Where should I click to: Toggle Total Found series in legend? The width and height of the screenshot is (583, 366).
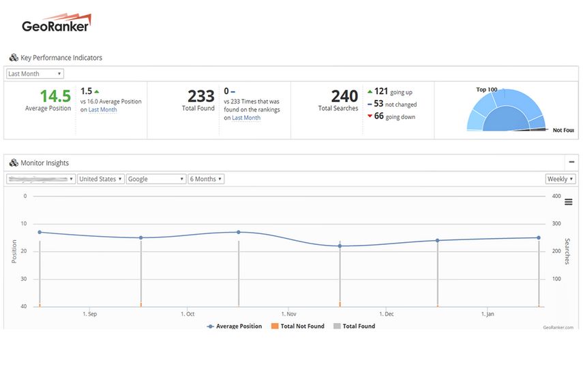coord(355,327)
